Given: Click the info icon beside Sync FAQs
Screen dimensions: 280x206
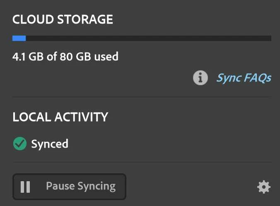Looking at the screenshot, I should click(x=200, y=78).
